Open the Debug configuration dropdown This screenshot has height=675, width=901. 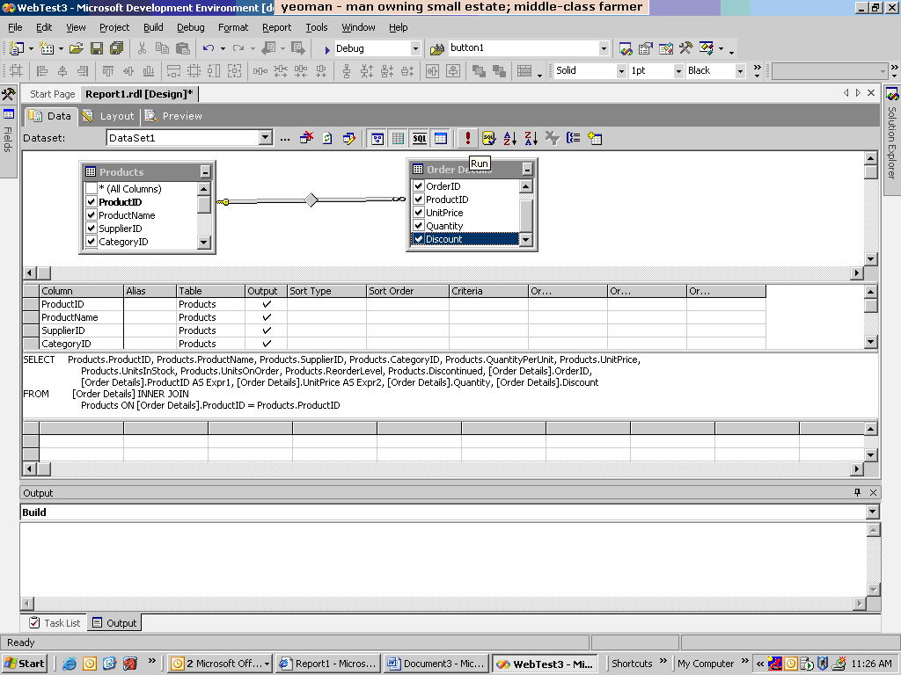pyautogui.click(x=415, y=49)
